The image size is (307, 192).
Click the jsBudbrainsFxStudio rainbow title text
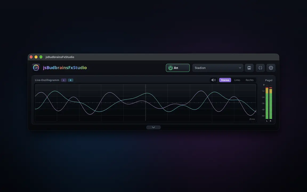pyautogui.click(x=65, y=67)
